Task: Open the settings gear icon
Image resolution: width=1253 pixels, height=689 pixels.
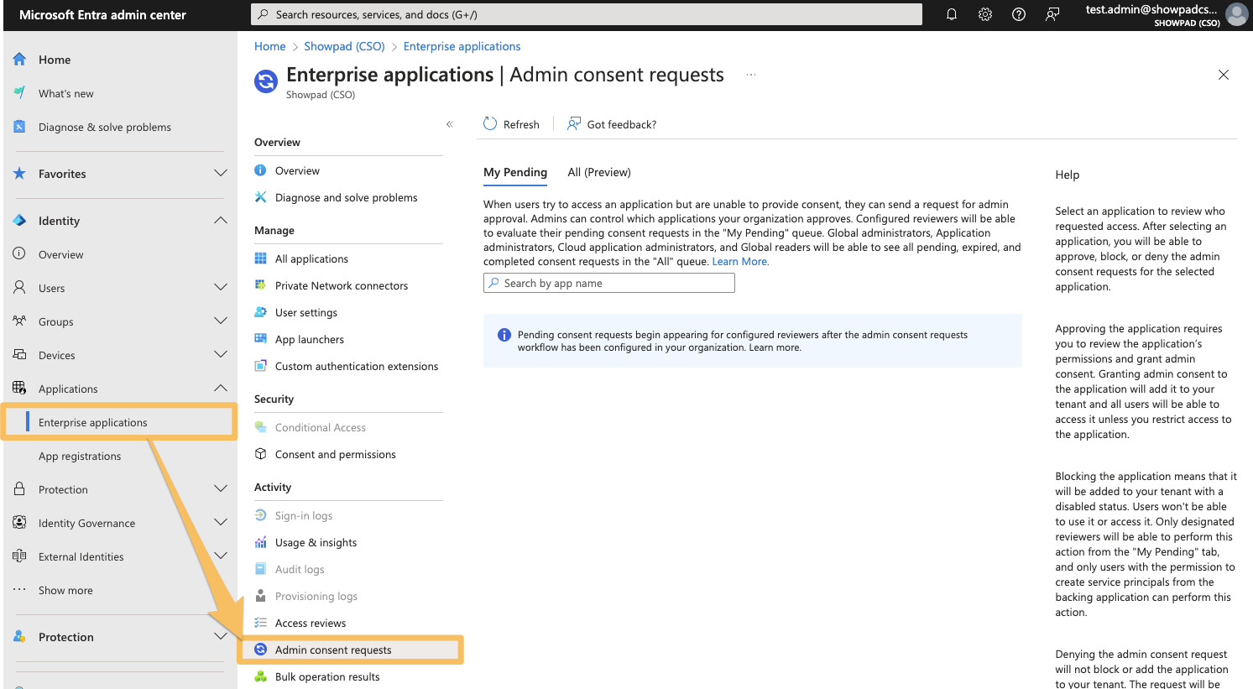Action: [985, 14]
